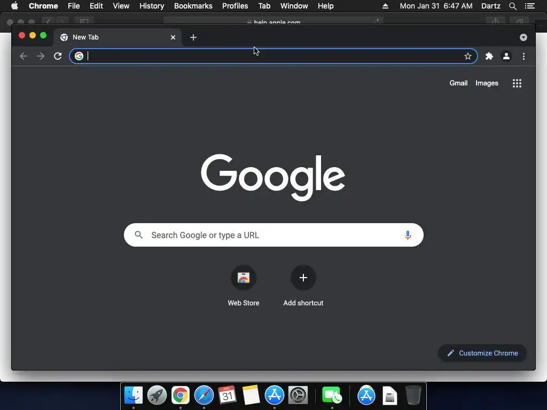The image size is (547, 410).
Task: Open the tab search dropdown arrow
Action: 523,37
